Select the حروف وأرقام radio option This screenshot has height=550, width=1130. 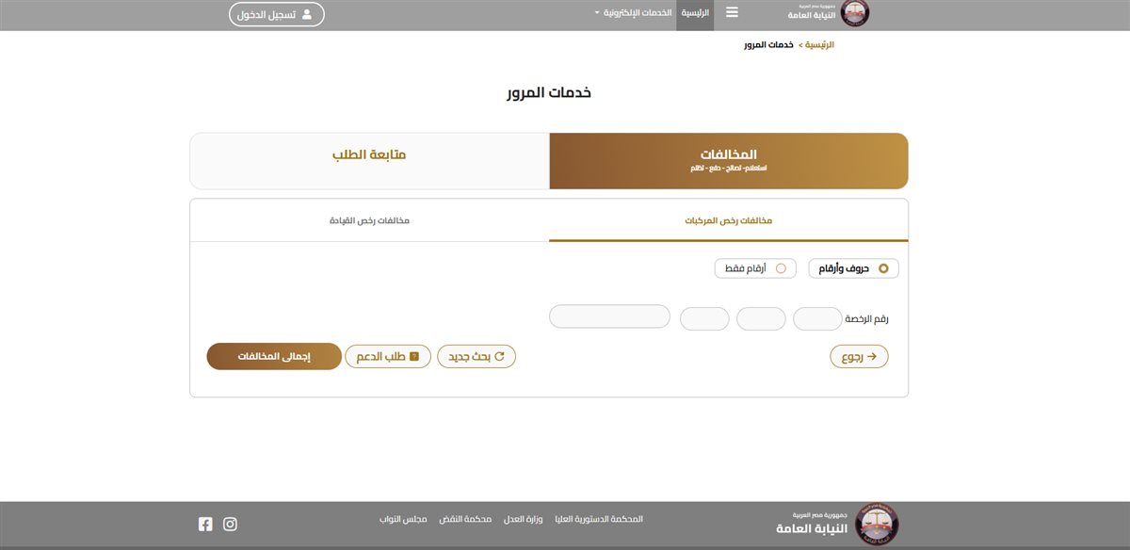(x=883, y=268)
